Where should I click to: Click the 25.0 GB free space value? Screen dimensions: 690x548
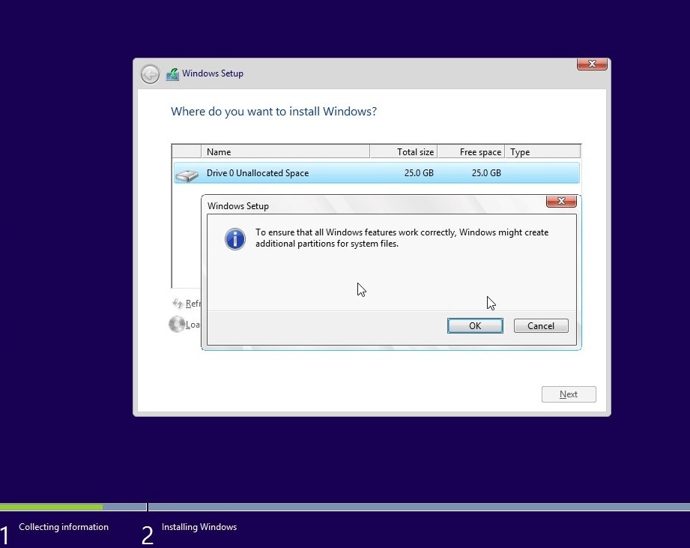486,173
